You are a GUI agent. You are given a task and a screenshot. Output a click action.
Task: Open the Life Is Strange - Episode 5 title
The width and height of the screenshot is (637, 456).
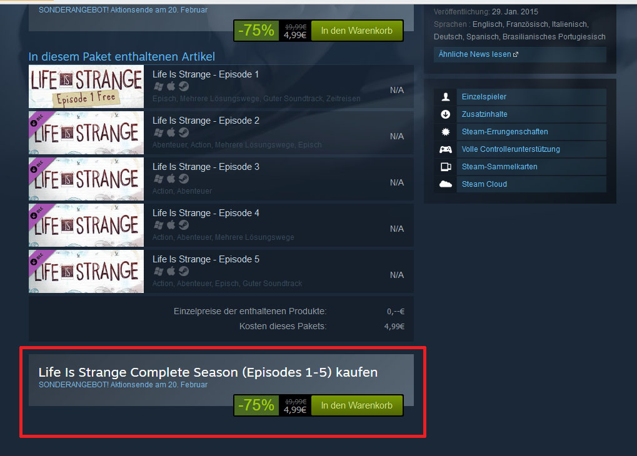click(206, 259)
